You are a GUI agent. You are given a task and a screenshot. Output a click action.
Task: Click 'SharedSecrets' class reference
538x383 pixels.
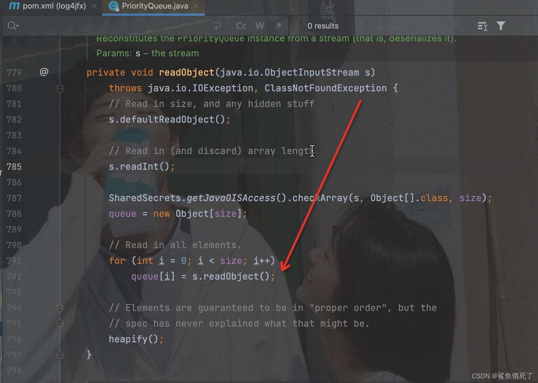[x=145, y=198]
